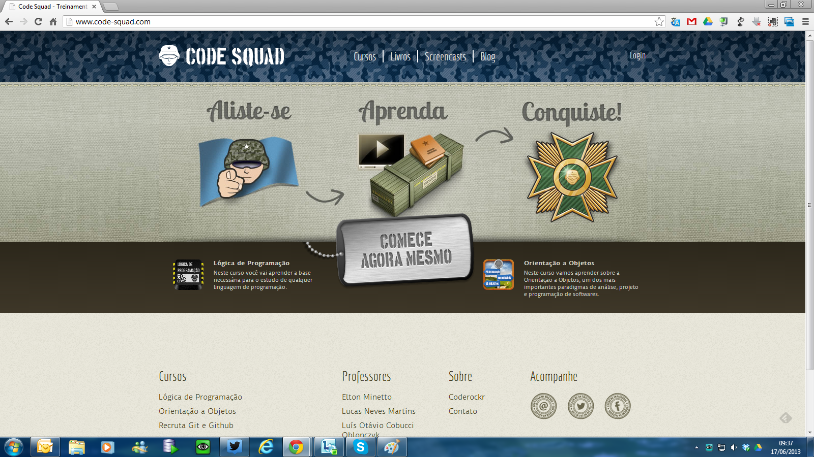
Task: Click the Login link
Action: click(637, 55)
